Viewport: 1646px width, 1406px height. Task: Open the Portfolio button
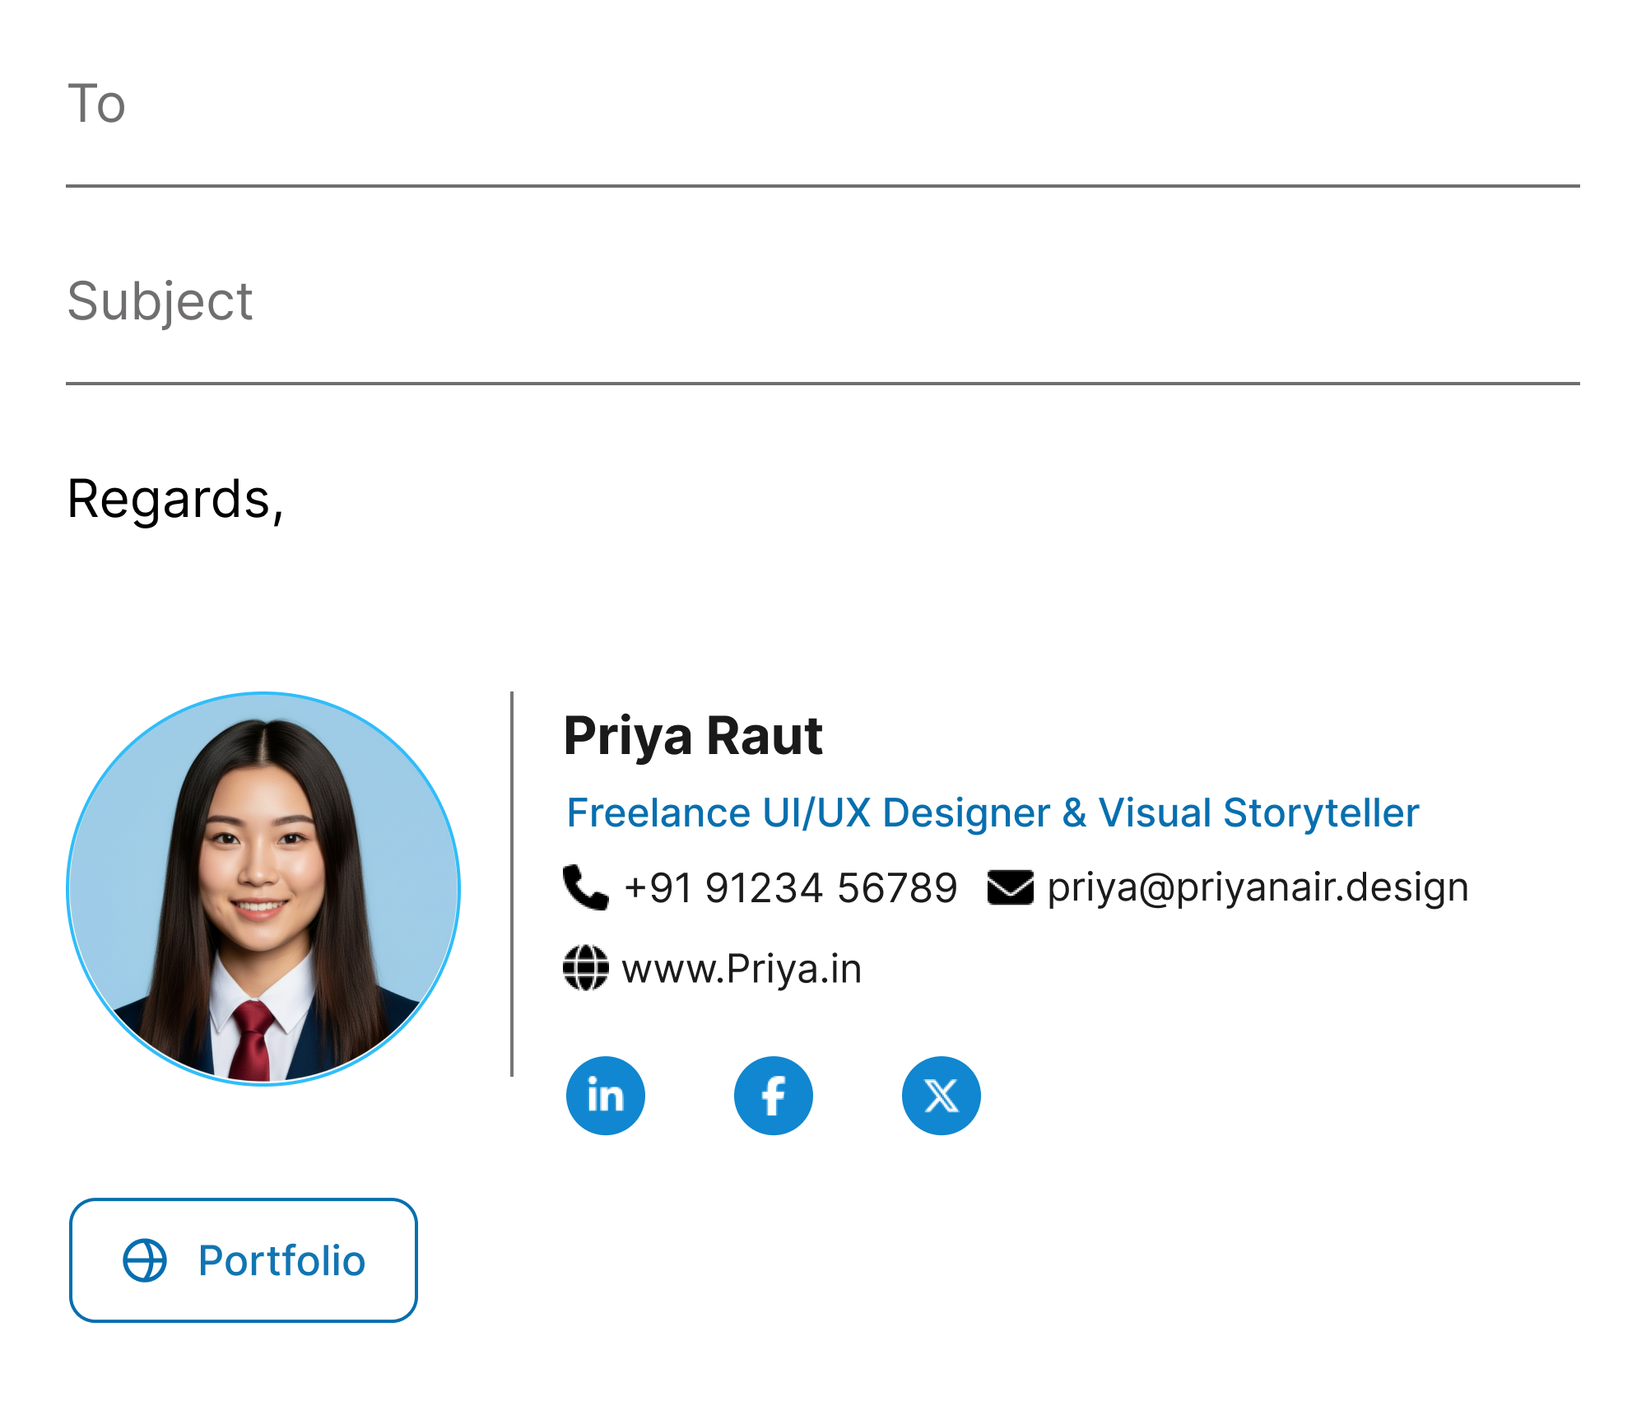[244, 1260]
